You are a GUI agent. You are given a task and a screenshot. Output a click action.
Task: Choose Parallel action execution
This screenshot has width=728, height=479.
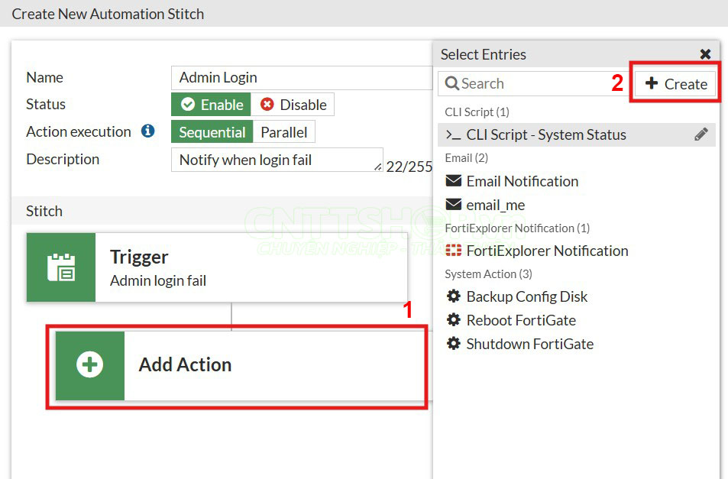(283, 132)
